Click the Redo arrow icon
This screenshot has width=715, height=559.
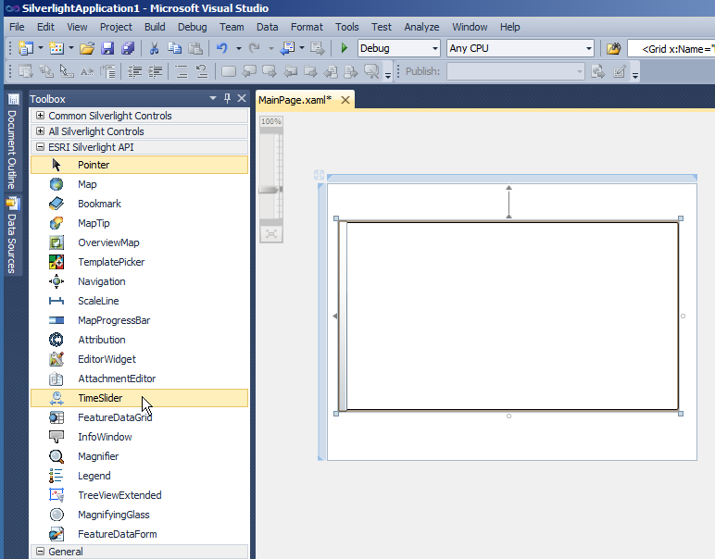click(255, 48)
